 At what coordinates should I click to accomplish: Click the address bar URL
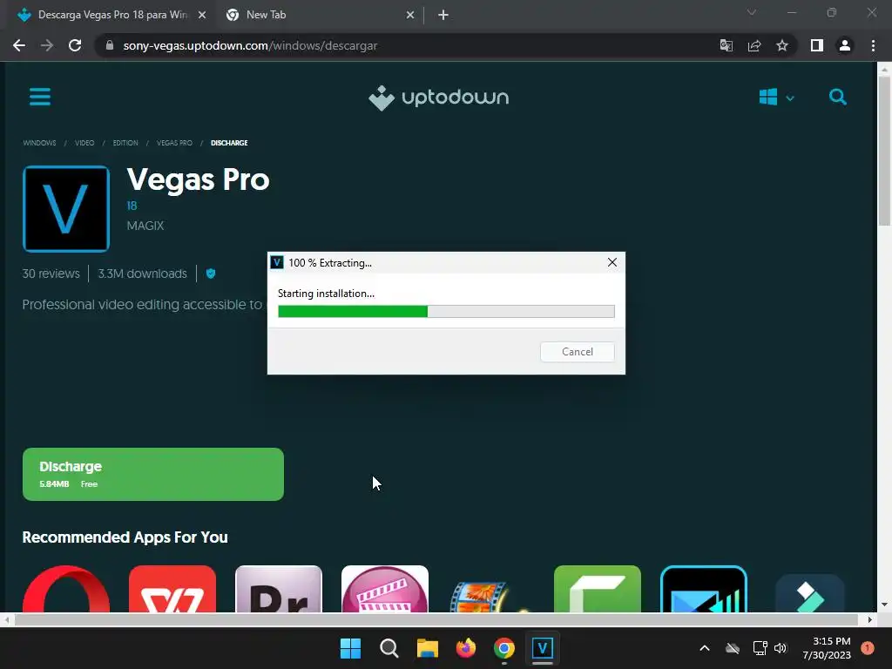pyautogui.click(x=250, y=45)
